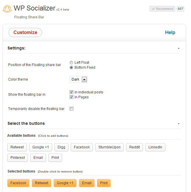Click the selected Facebook orange button
Image resolution: width=191 pixels, height=192 pixels.
tap(18, 183)
